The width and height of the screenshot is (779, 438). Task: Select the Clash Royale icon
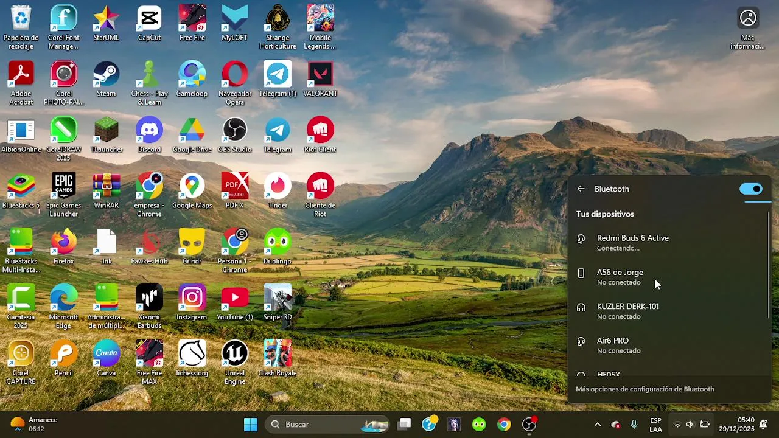click(x=278, y=360)
